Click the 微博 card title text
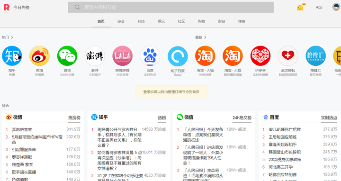 point(18,117)
